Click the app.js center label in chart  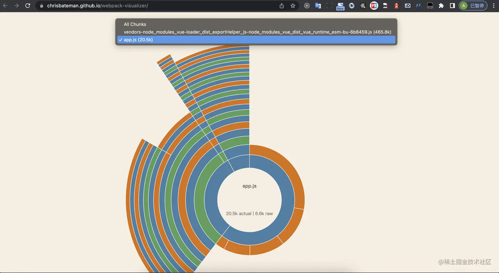point(249,186)
